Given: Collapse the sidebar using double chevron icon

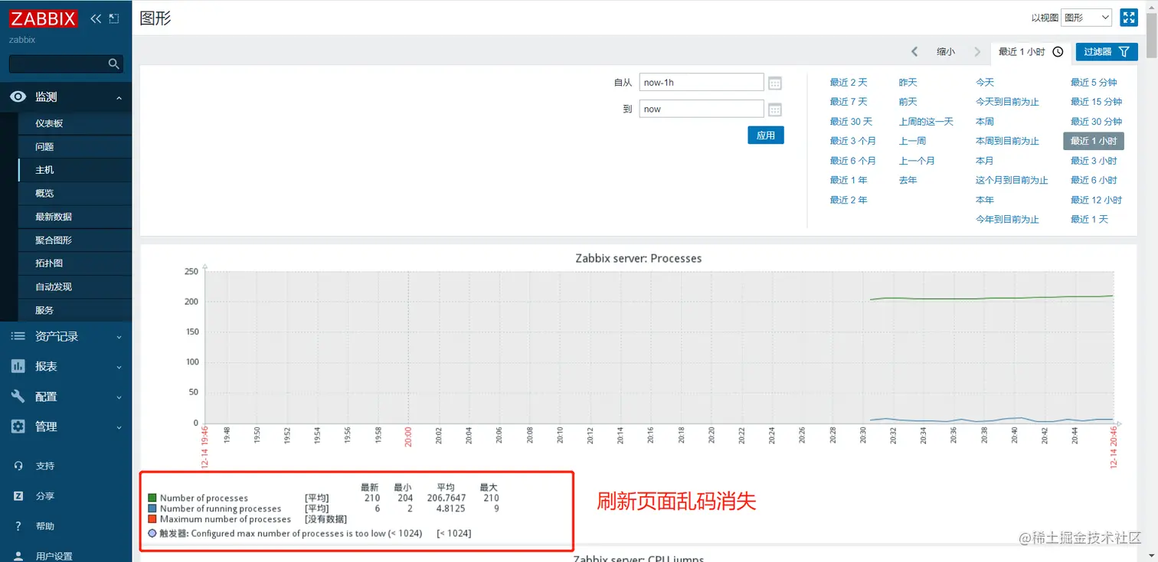Looking at the screenshot, I should coord(96,18).
